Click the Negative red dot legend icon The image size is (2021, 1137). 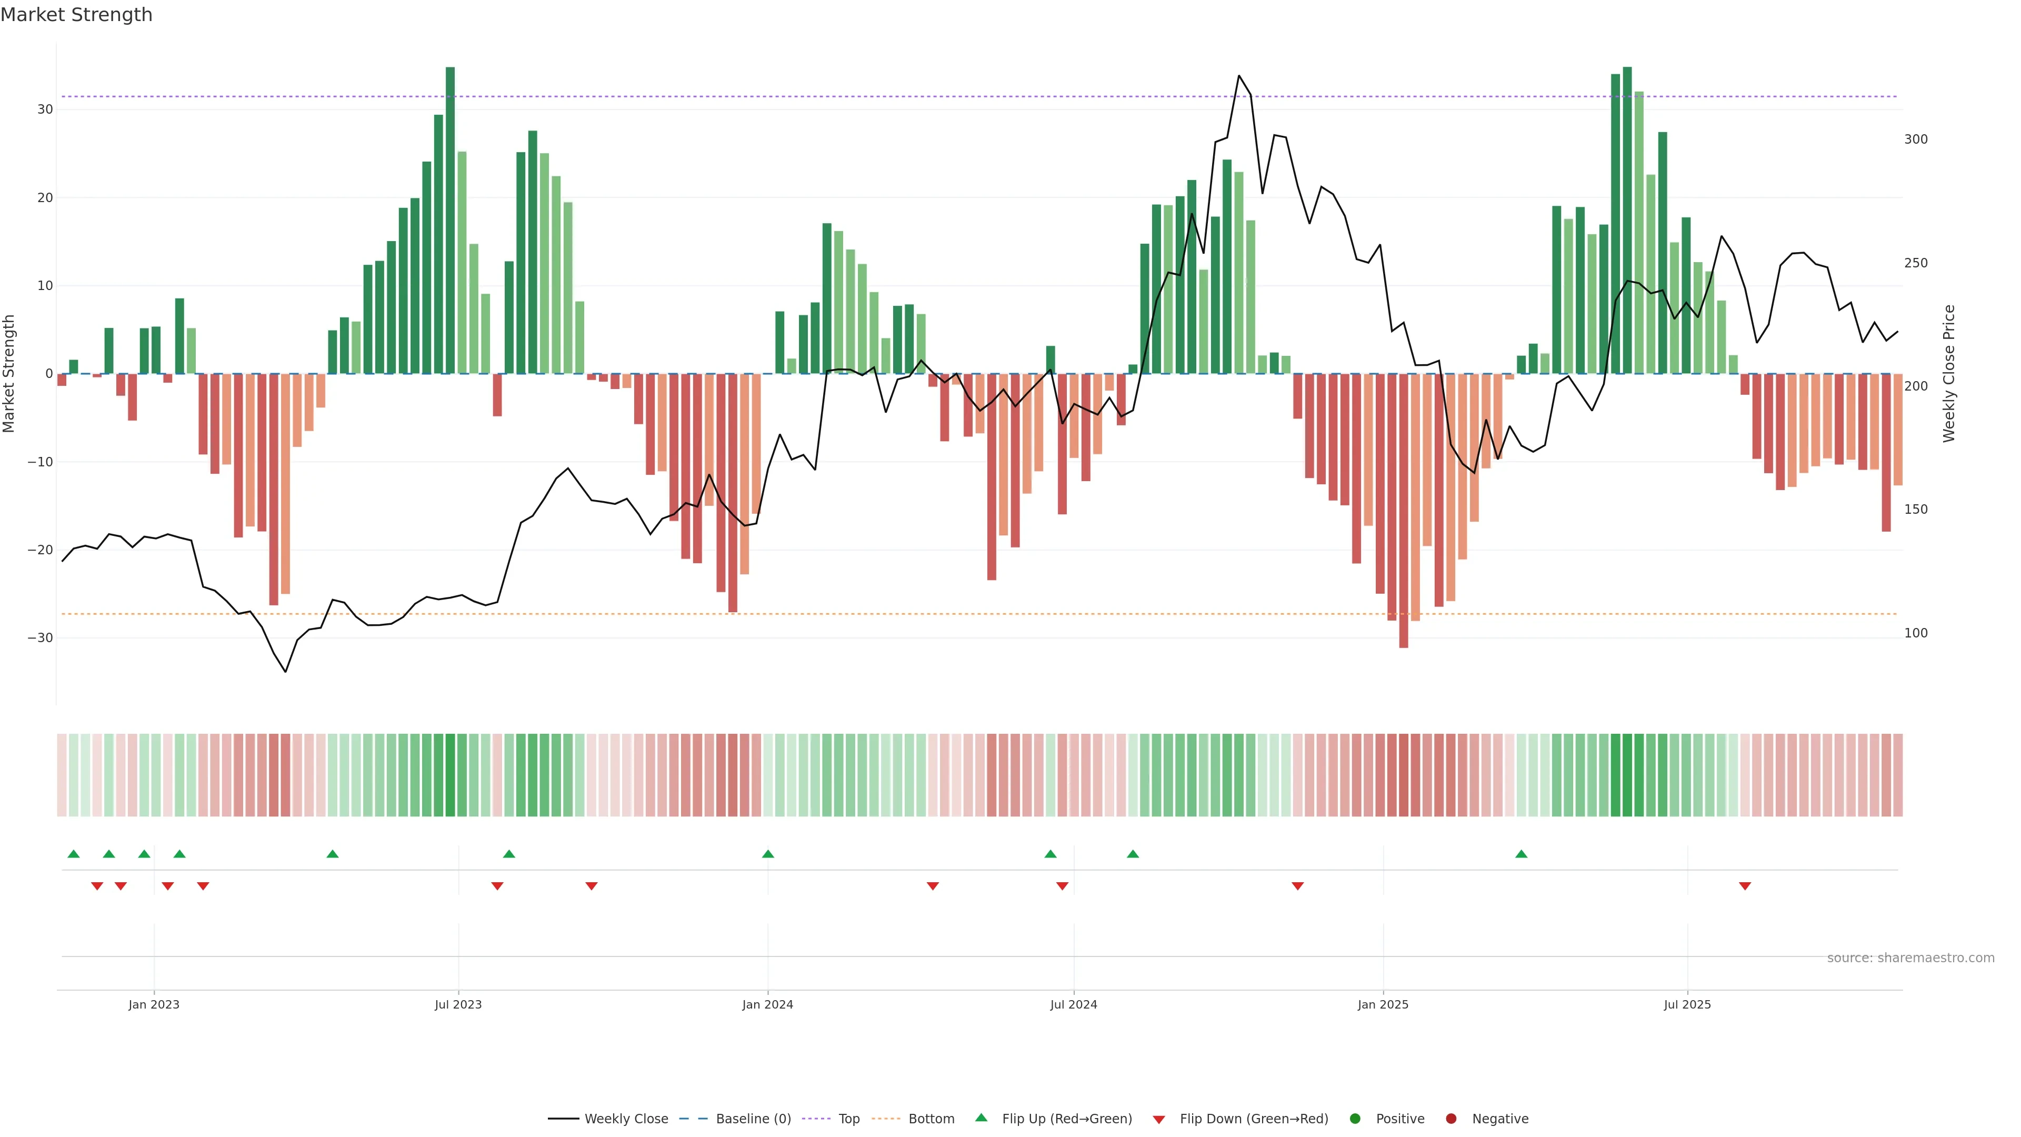(1450, 1119)
